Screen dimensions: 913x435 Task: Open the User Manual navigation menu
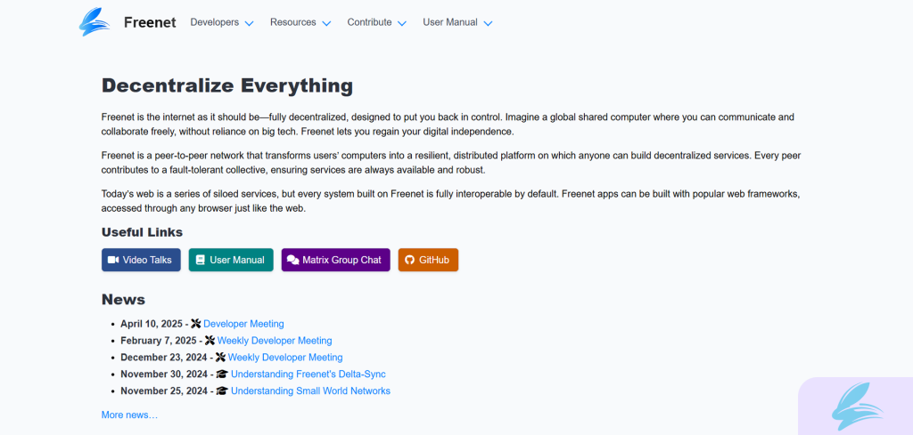456,22
